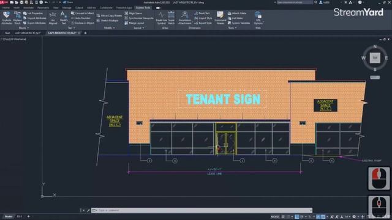The image size is (392, 220).
Task: Open the Super Hatch tool
Action: pos(171,18)
